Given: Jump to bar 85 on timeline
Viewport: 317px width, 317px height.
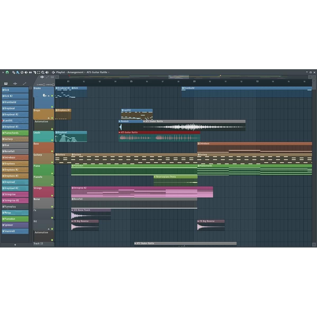Looking at the screenshot, I should tap(131, 81).
